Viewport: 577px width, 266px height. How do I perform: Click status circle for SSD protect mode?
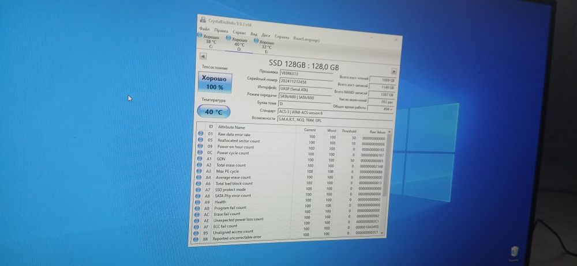coord(197,189)
